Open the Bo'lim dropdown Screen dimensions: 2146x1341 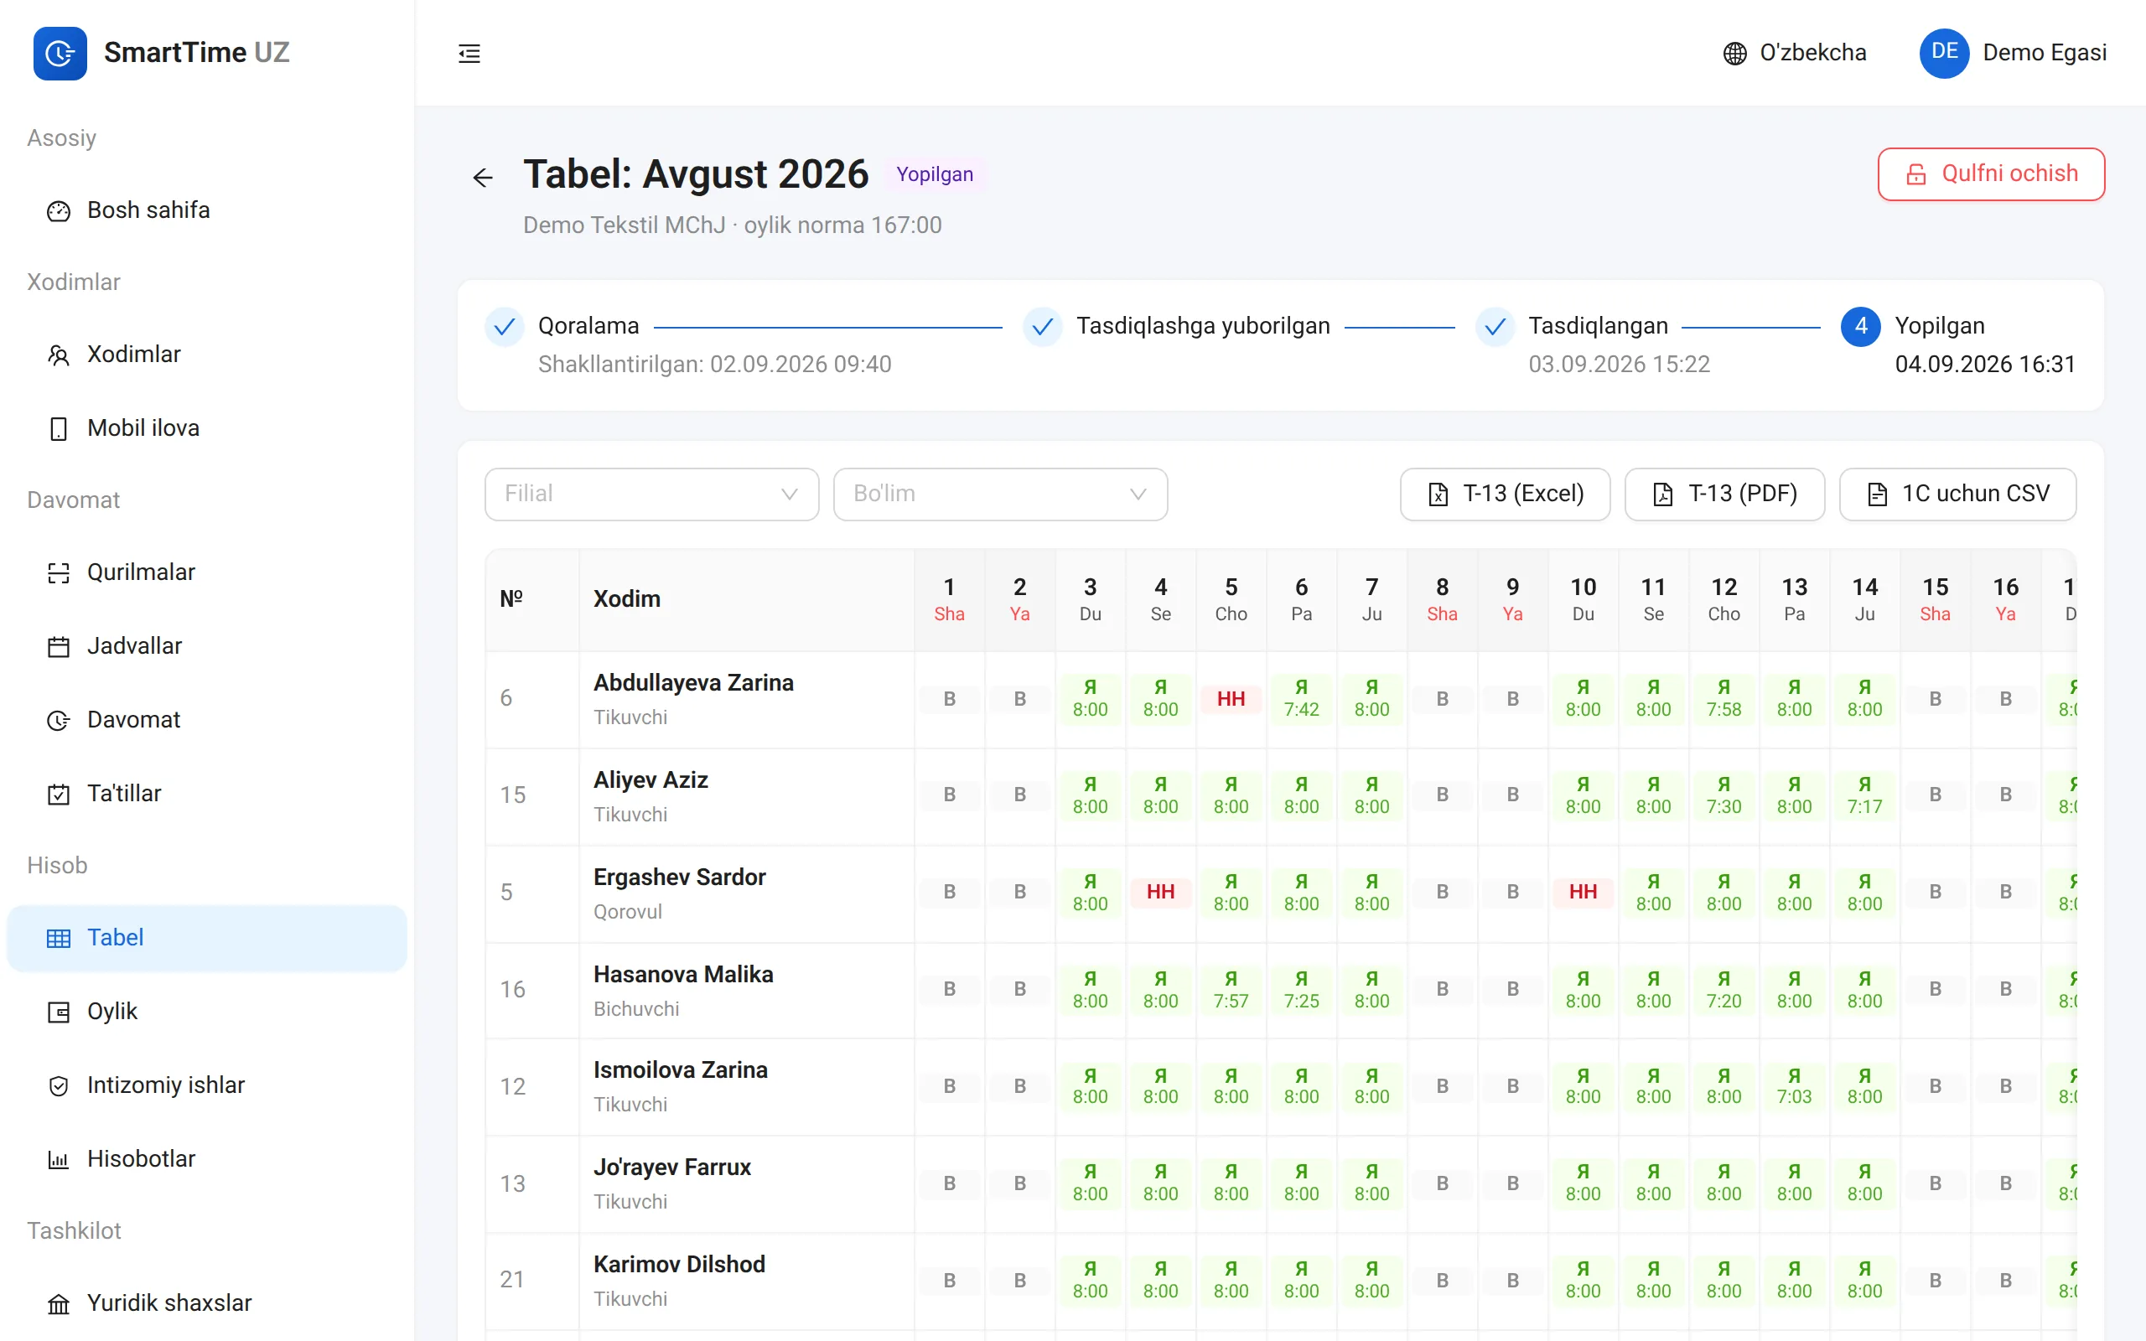click(1000, 494)
